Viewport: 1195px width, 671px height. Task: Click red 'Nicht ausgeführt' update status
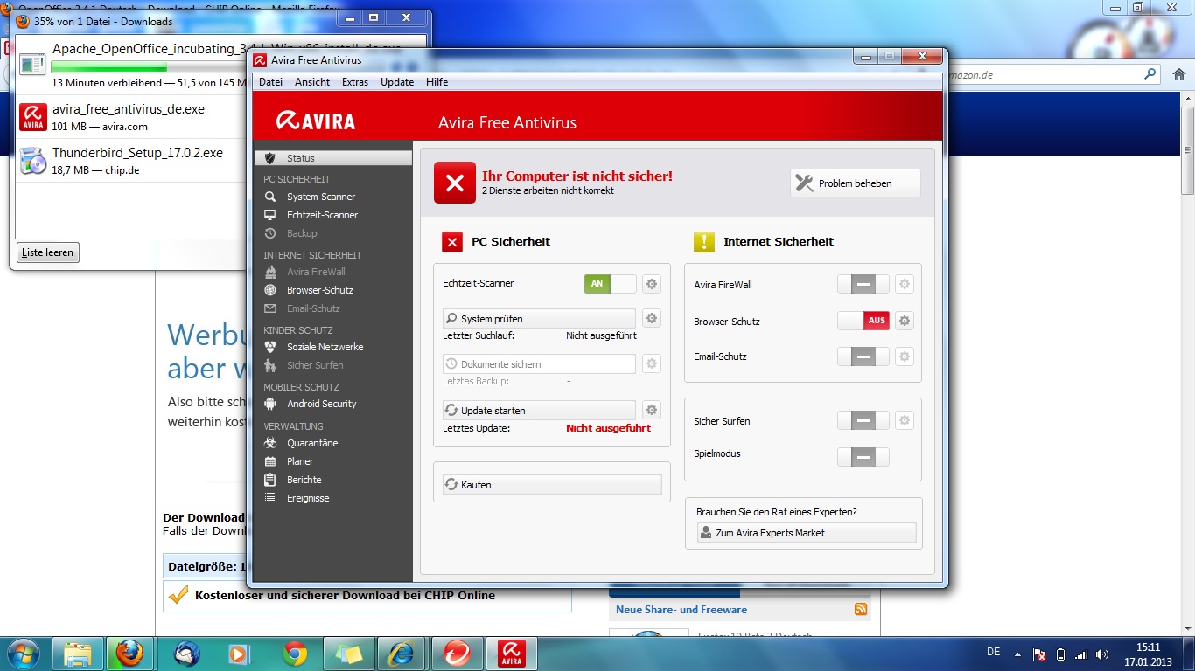(609, 428)
